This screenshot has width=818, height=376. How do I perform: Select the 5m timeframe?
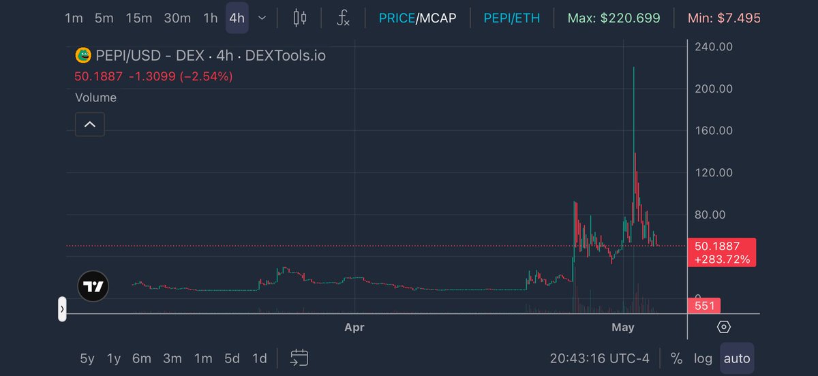tap(104, 18)
